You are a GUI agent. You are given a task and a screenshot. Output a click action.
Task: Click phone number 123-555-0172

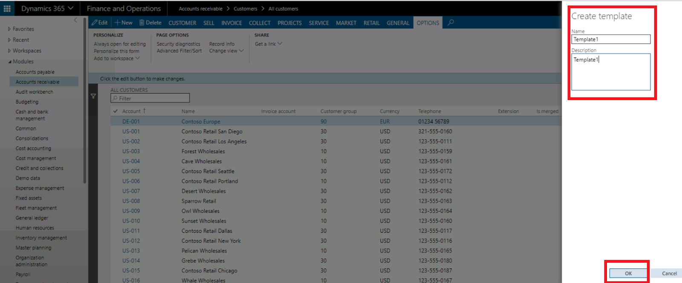[435, 171]
